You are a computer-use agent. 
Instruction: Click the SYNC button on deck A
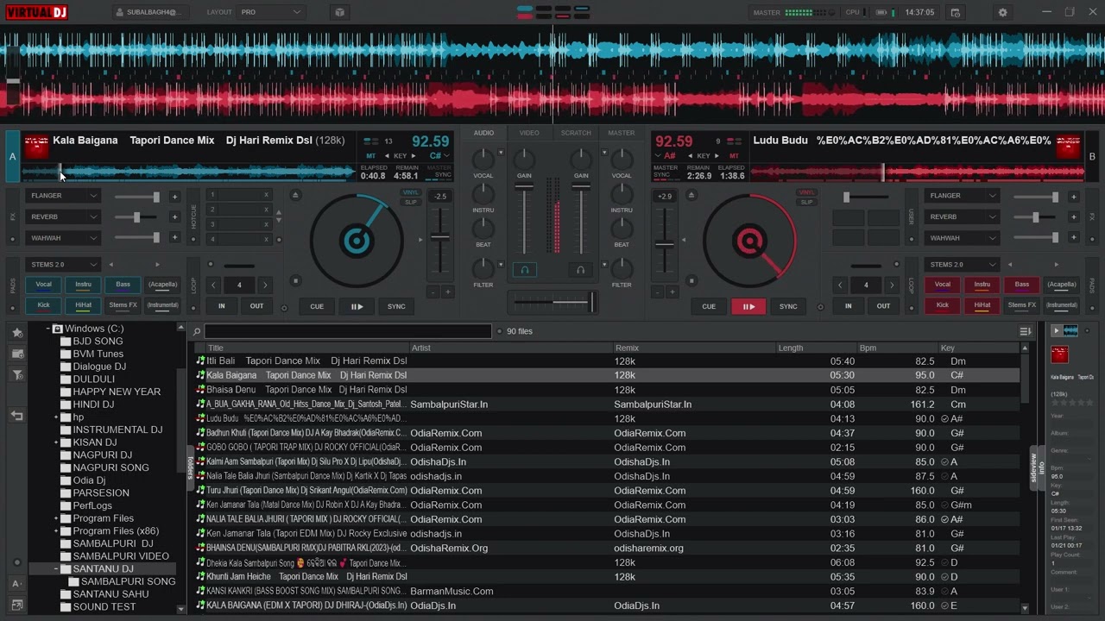(396, 306)
